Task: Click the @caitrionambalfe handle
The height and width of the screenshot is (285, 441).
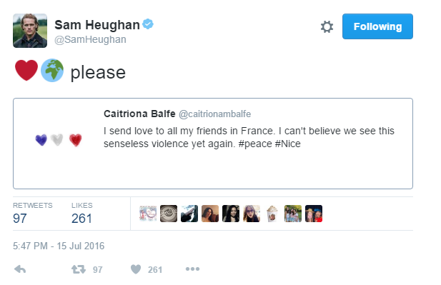Action: point(215,114)
